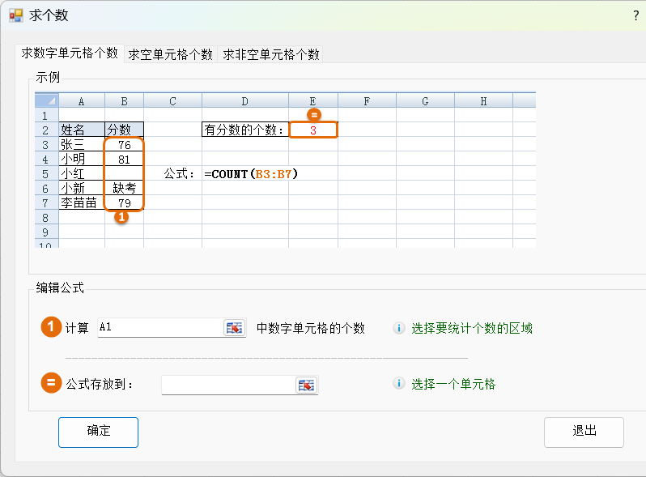Click the info icon next to 选择一个单元格
The image size is (646, 477).
pos(398,384)
